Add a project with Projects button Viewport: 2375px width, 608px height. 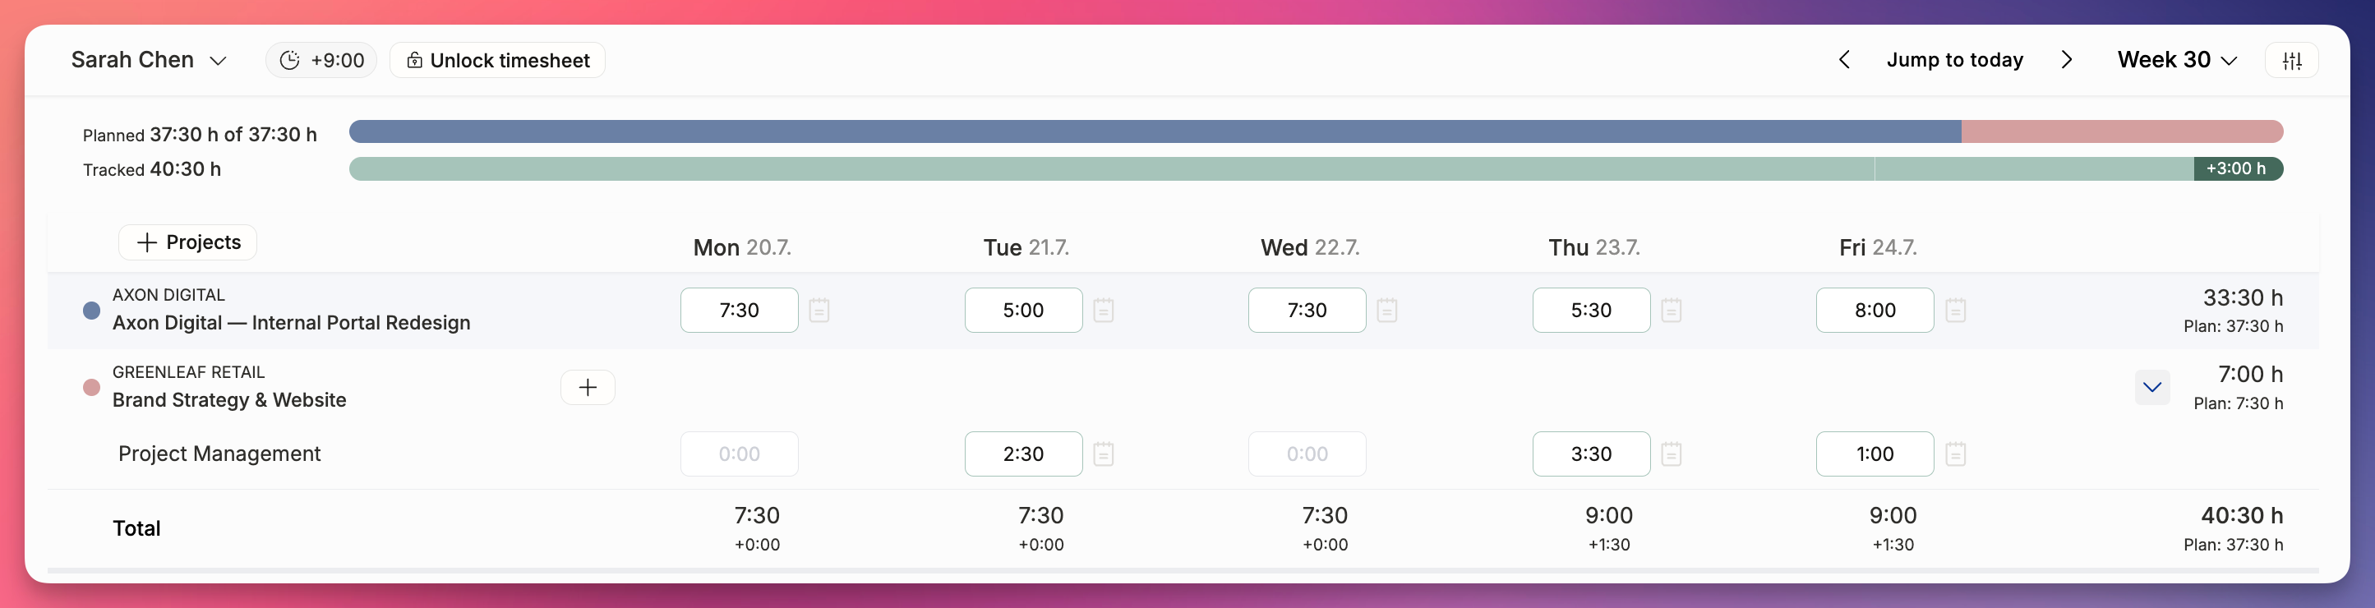(x=187, y=243)
